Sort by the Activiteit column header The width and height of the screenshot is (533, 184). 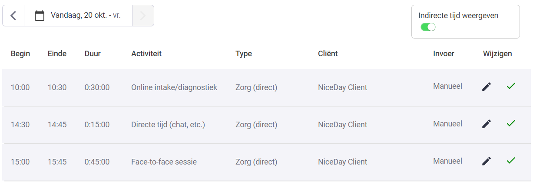click(x=146, y=54)
